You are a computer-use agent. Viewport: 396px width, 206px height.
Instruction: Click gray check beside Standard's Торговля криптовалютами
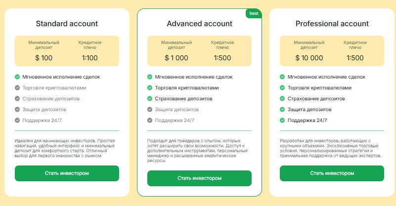pyautogui.click(x=17, y=87)
